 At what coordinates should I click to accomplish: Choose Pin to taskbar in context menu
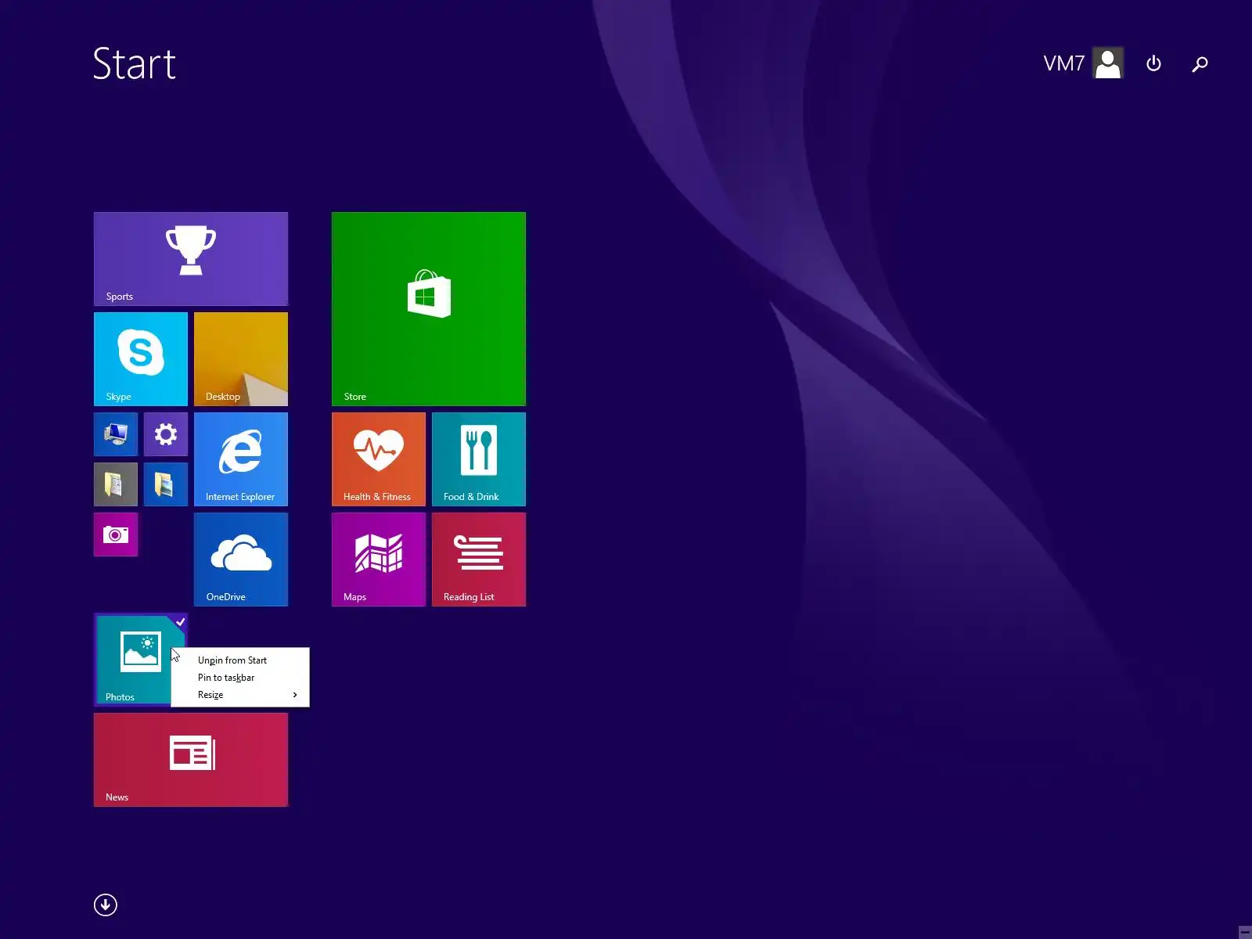(240, 678)
